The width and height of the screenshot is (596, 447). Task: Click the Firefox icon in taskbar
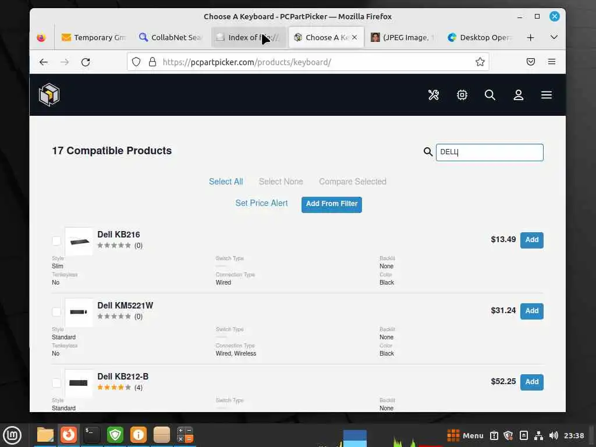click(69, 435)
